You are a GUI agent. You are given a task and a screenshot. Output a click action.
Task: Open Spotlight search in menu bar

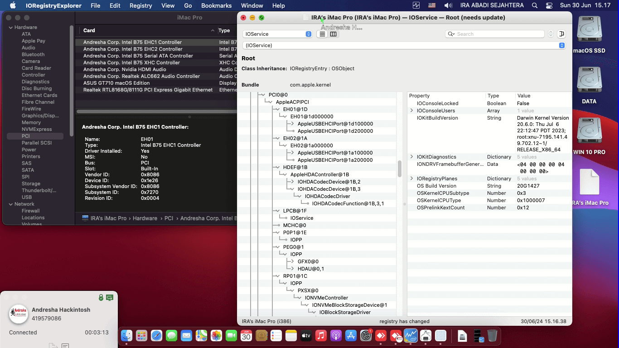535,5
